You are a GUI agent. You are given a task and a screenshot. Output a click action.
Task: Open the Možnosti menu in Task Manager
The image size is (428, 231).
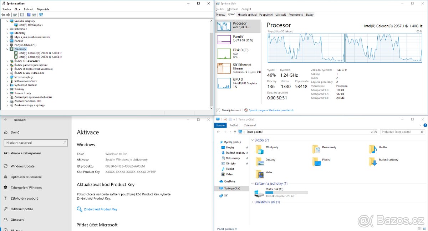(x=233, y=9)
